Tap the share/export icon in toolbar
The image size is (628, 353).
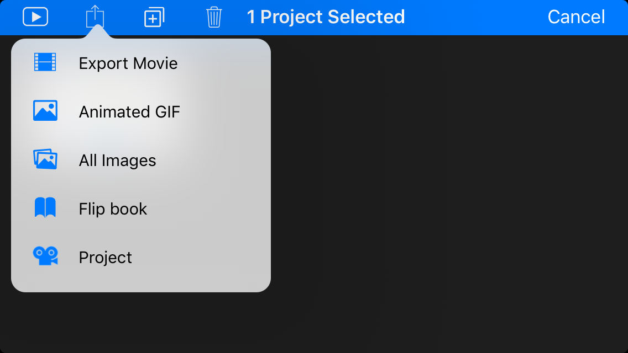coord(95,17)
